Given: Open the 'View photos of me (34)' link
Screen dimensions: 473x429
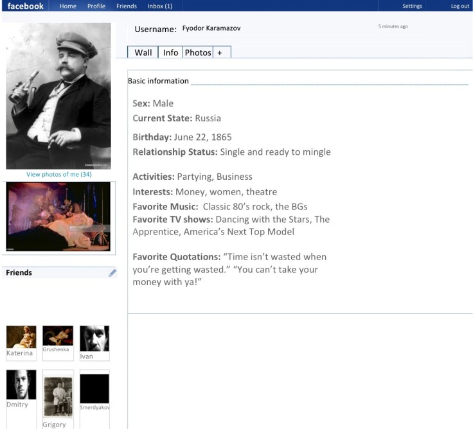Looking at the screenshot, I should [59, 174].
